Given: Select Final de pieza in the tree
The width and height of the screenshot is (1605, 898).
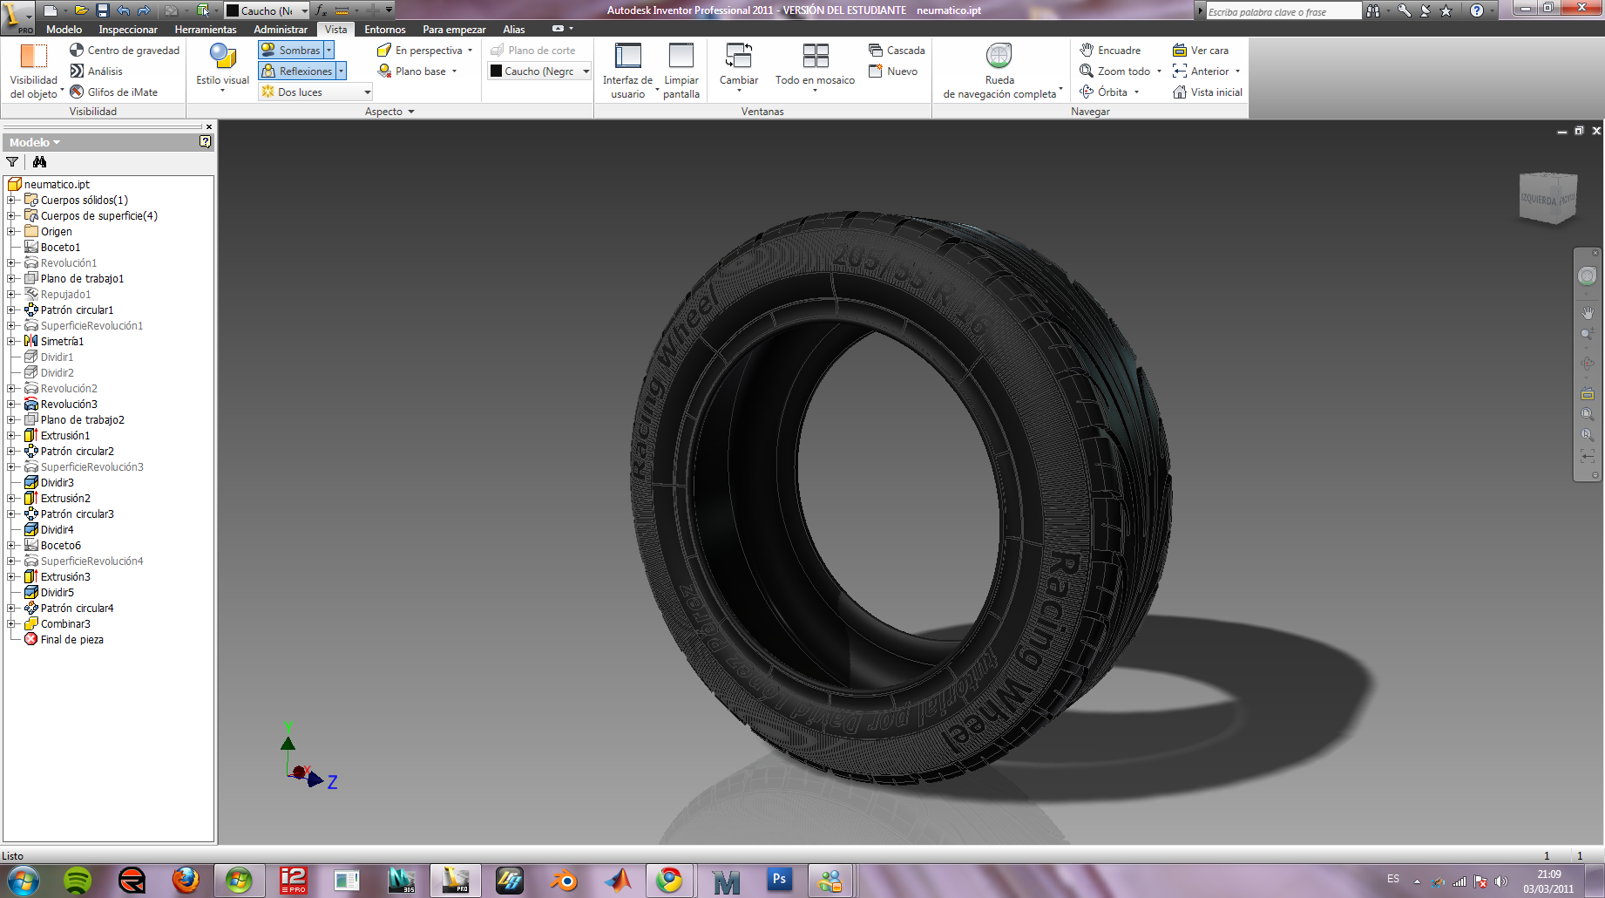Looking at the screenshot, I should click(72, 640).
